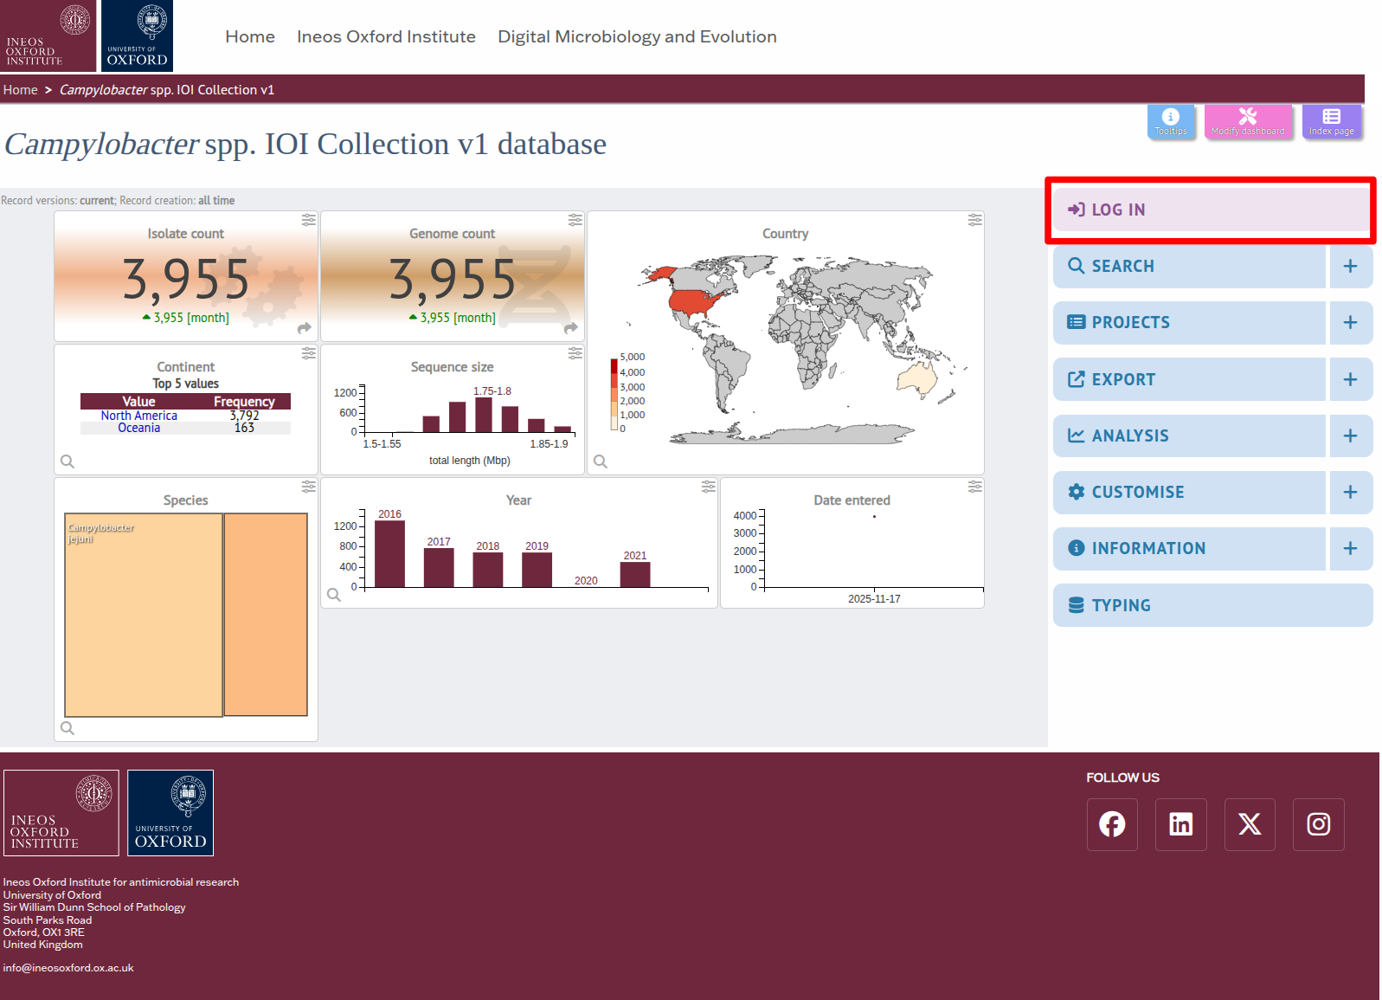The width and height of the screenshot is (1382, 1000).
Task: Open settings sliders on Isolate count panel
Action: pyautogui.click(x=308, y=221)
